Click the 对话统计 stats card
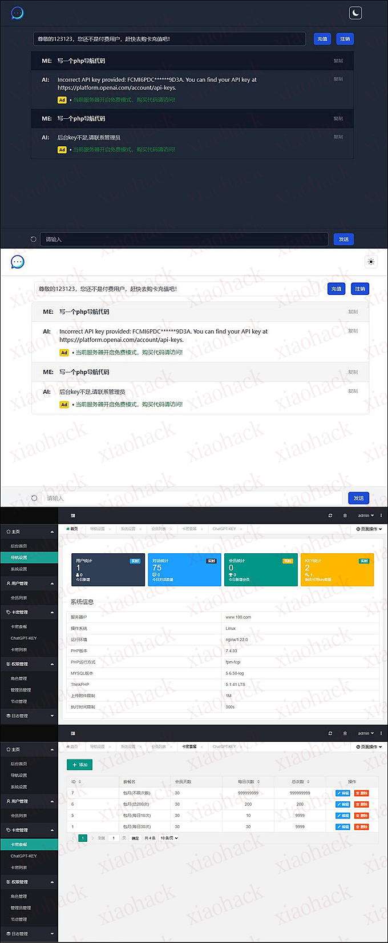The image size is (388, 943). click(x=184, y=570)
